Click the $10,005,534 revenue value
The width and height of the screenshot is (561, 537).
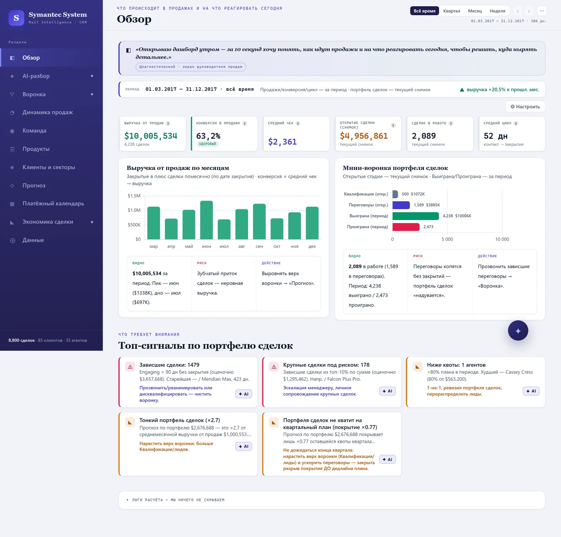tap(151, 136)
